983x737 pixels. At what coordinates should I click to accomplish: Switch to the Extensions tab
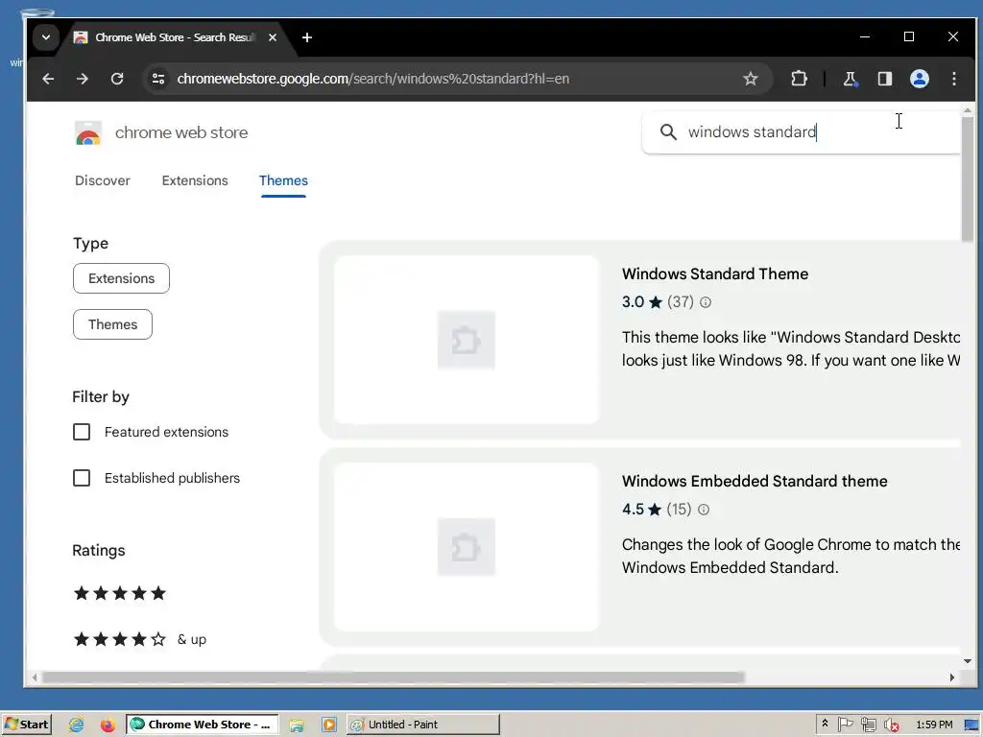click(195, 180)
